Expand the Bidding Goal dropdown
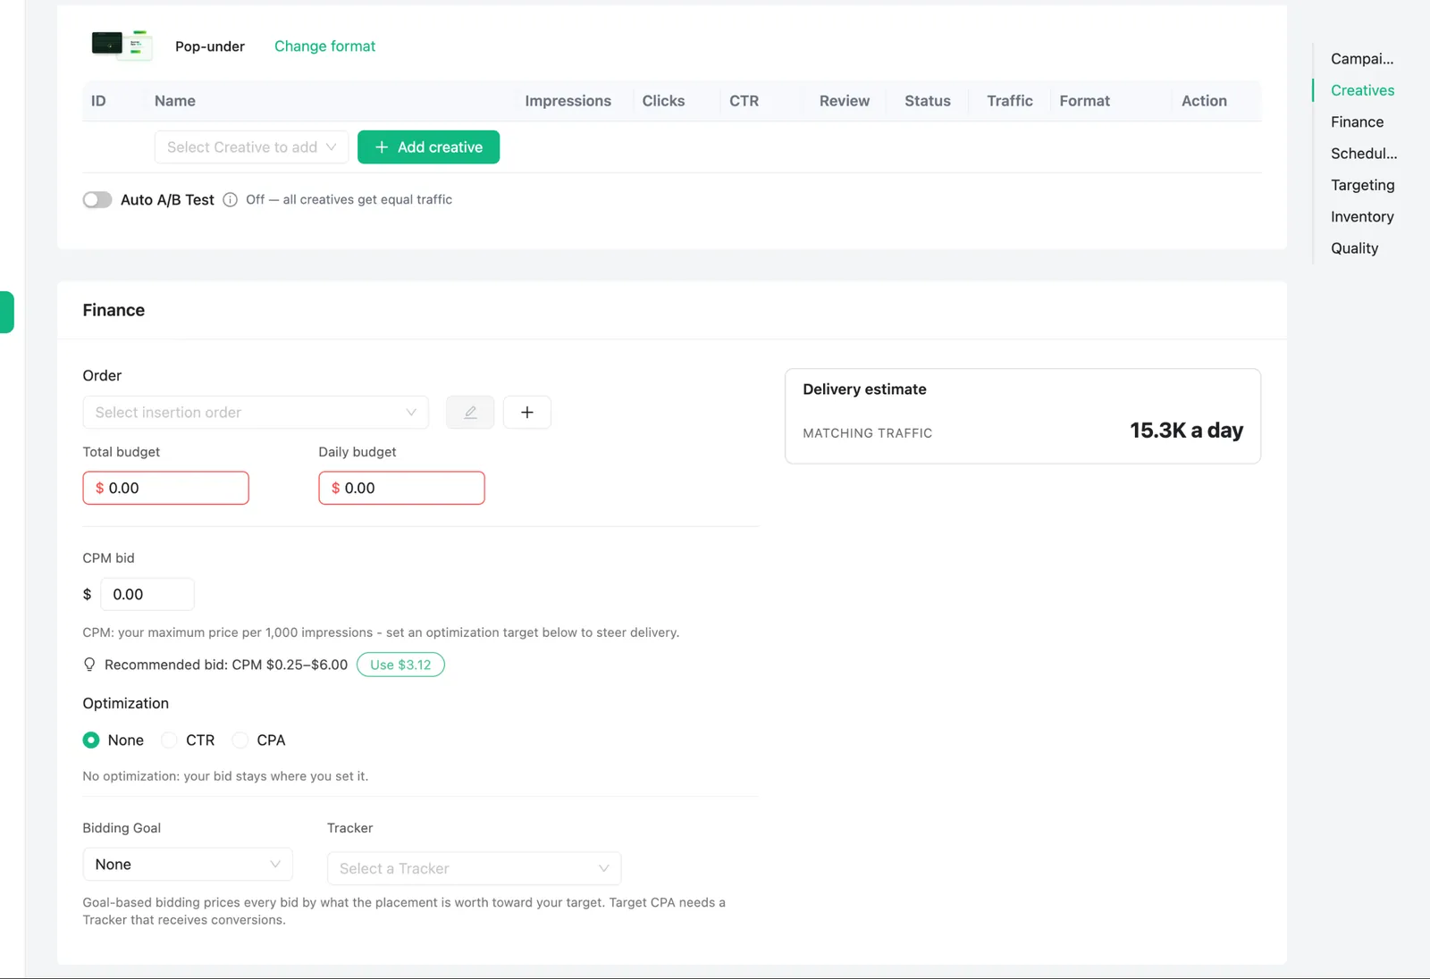Screen dimensions: 1430x979 (188, 864)
